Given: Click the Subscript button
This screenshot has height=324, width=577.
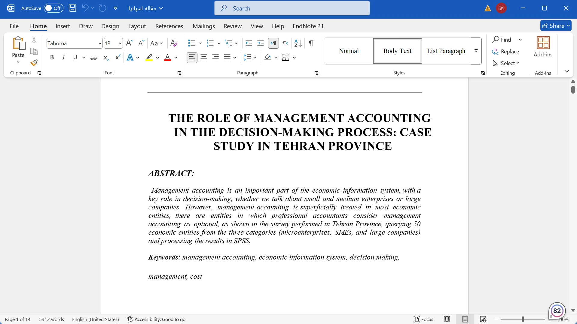Looking at the screenshot, I should click(106, 58).
